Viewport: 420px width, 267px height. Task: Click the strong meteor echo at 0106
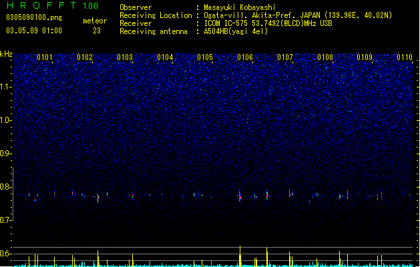[x=240, y=197]
